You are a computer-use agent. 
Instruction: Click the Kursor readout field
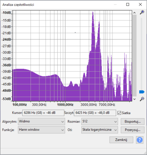pyautogui.click(x=43, y=113)
